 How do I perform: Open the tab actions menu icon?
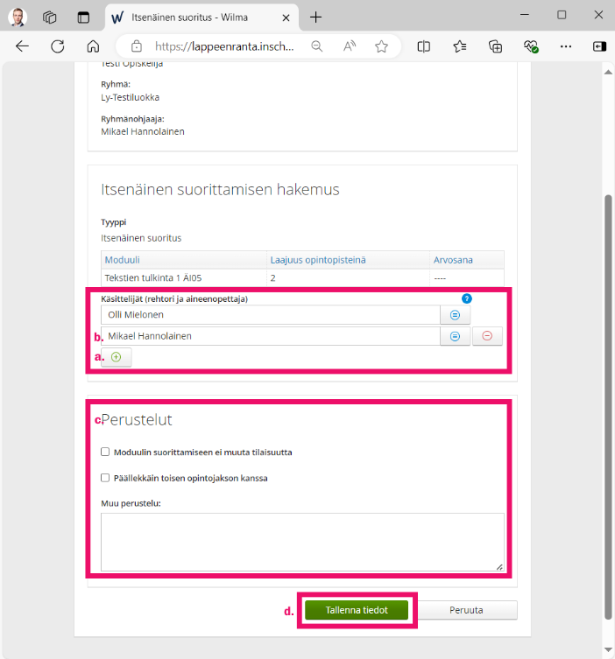pos(83,18)
